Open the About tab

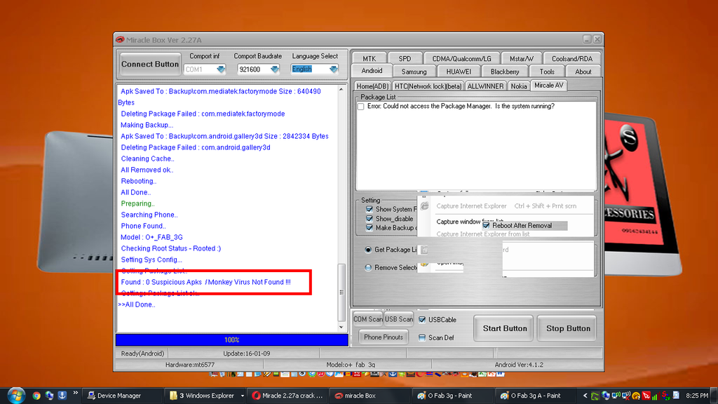coord(583,72)
